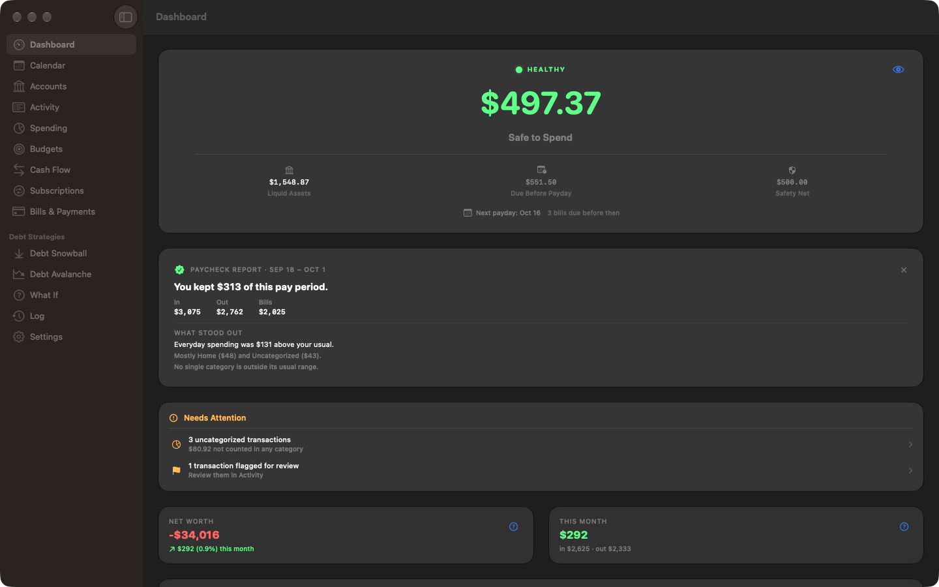
Task: Click the What If question icon
Action: (19, 295)
